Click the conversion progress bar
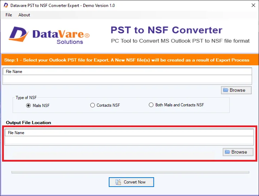The width and height of the screenshot is (259, 196). (x=130, y=172)
